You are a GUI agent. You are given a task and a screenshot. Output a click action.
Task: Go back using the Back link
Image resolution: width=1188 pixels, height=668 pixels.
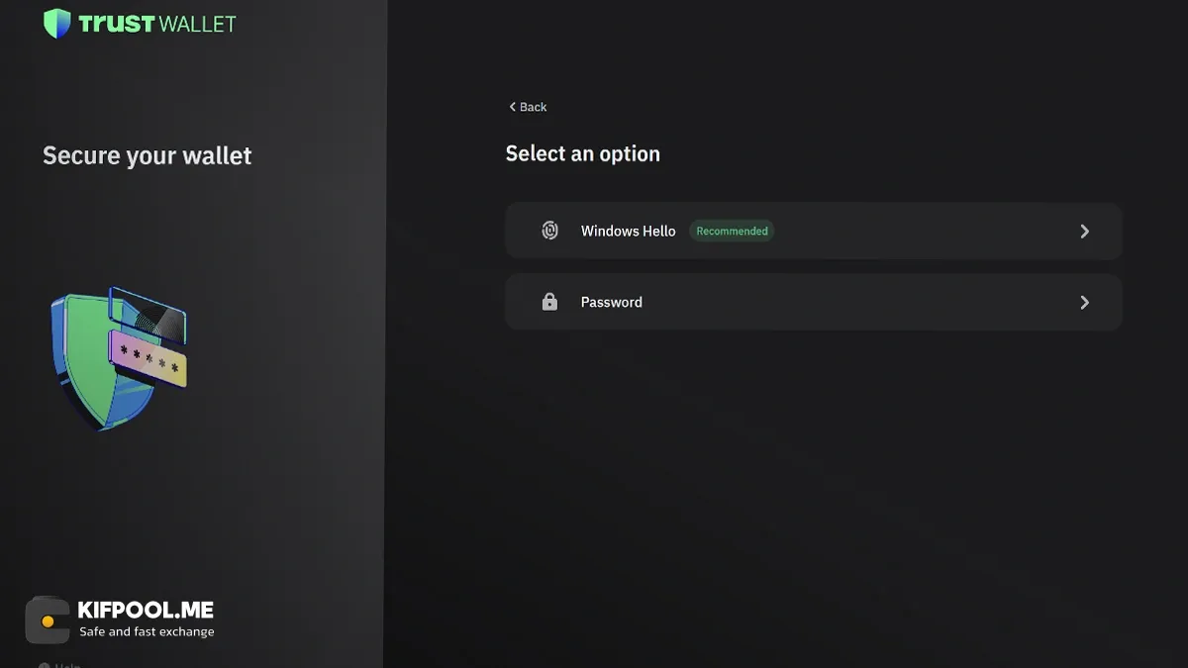click(x=528, y=107)
